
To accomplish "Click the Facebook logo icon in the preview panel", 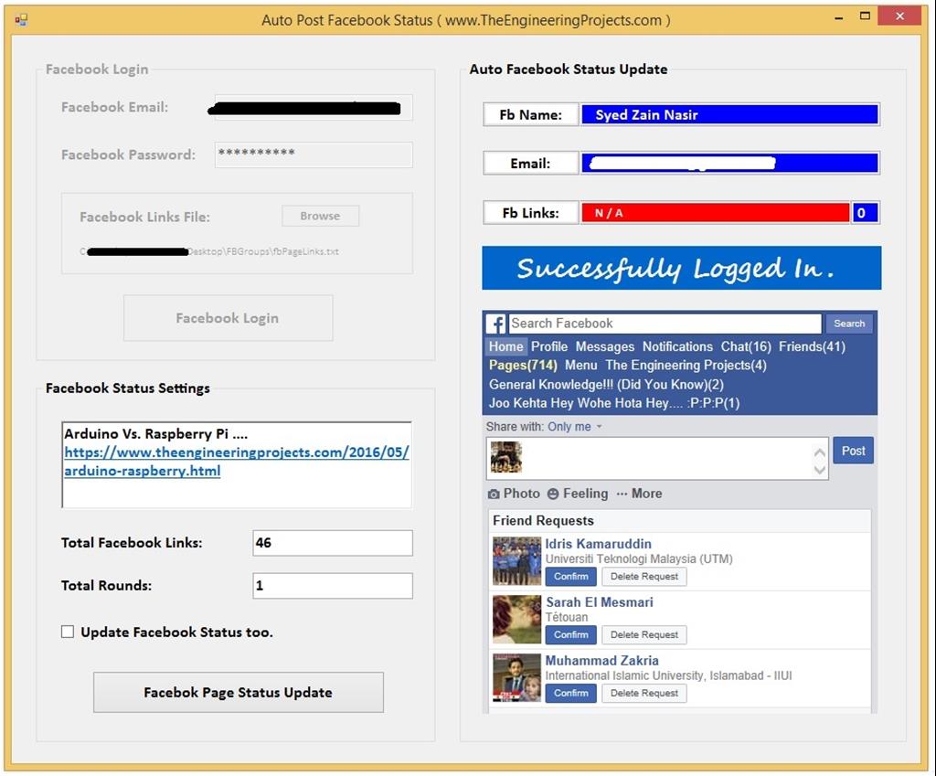I will point(495,324).
